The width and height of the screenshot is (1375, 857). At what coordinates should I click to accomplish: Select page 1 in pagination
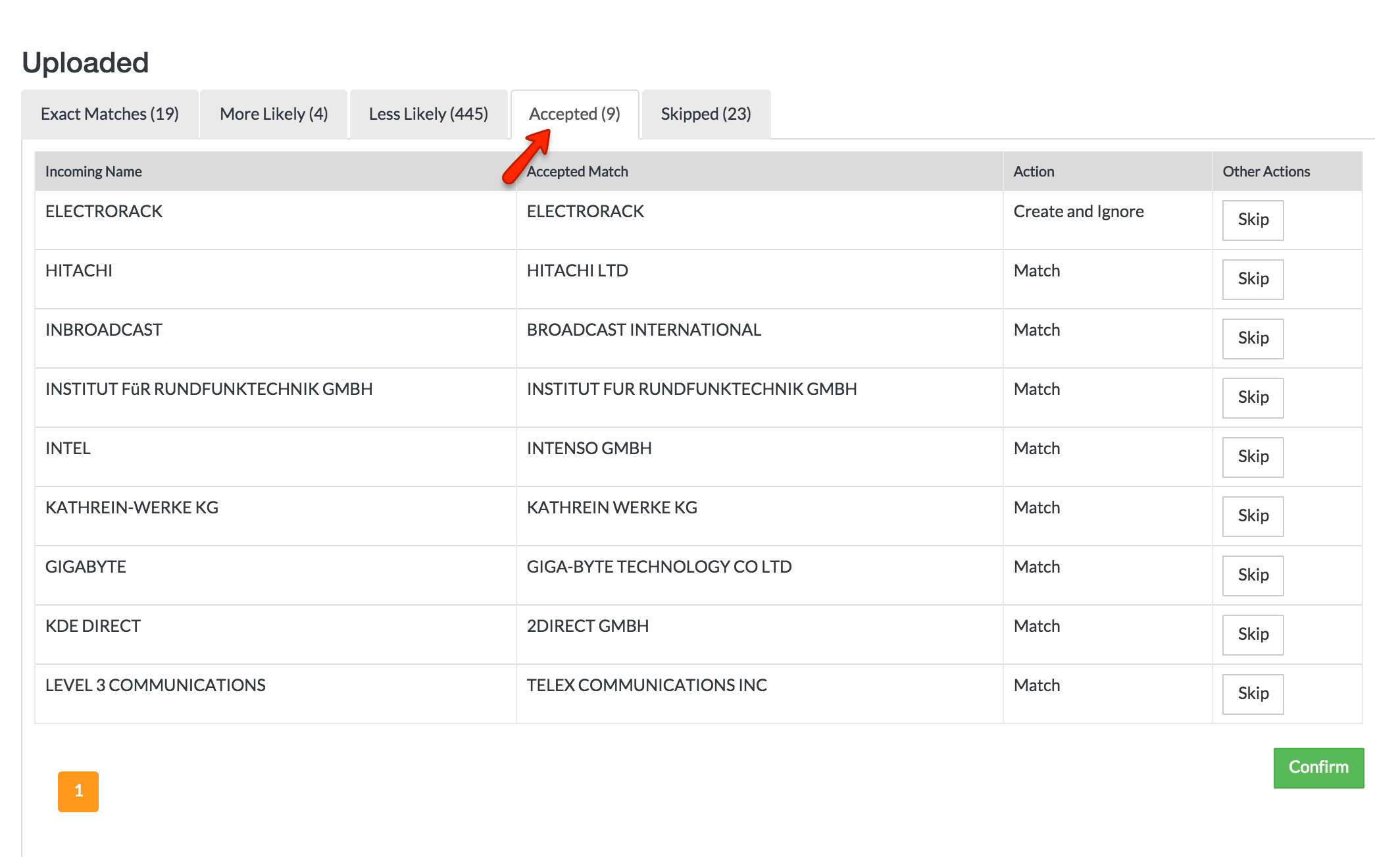(x=79, y=792)
